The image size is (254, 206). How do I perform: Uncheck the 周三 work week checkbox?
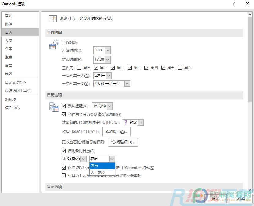(129, 68)
